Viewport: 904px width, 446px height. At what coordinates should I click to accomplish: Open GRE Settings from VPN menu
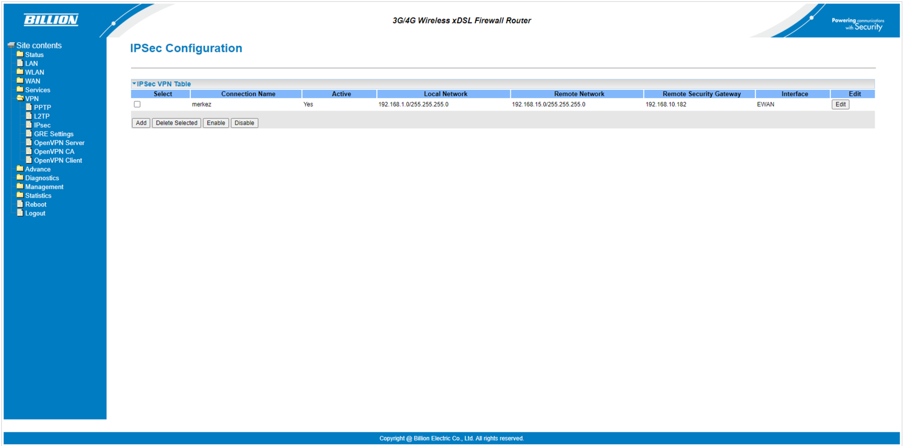(54, 134)
